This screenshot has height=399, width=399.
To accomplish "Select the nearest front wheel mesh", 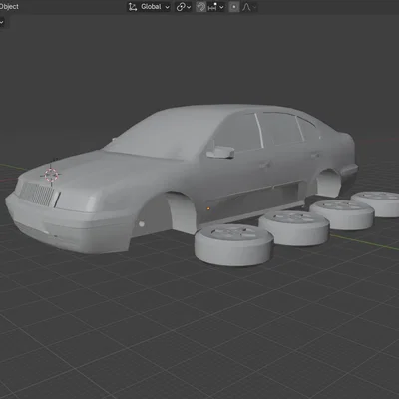I will (233, 245).
